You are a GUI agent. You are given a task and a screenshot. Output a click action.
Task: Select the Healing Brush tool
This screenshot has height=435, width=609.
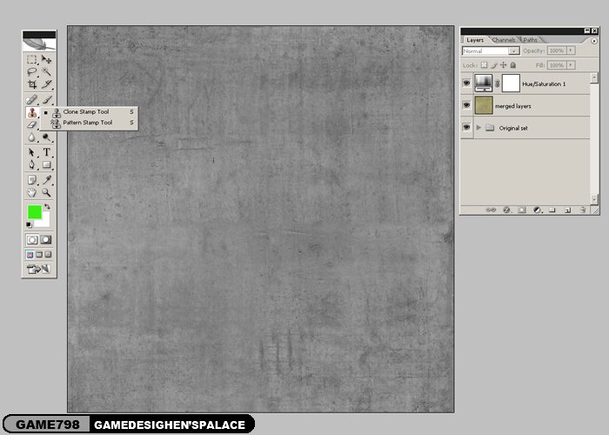pyautogui.click(x=32, y=100)
